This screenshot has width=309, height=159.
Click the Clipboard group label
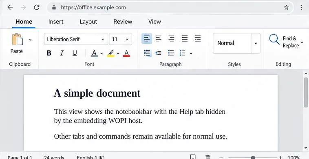coord(20,64)
